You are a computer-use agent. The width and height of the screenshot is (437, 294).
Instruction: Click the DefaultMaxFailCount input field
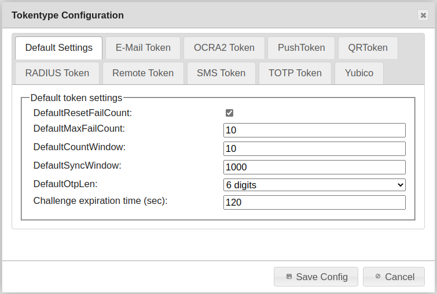(x=314, y=130)
